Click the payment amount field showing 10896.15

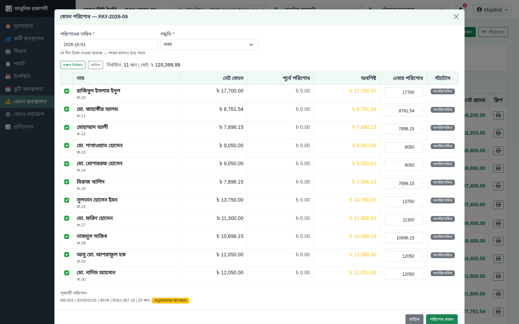[403, 238]
